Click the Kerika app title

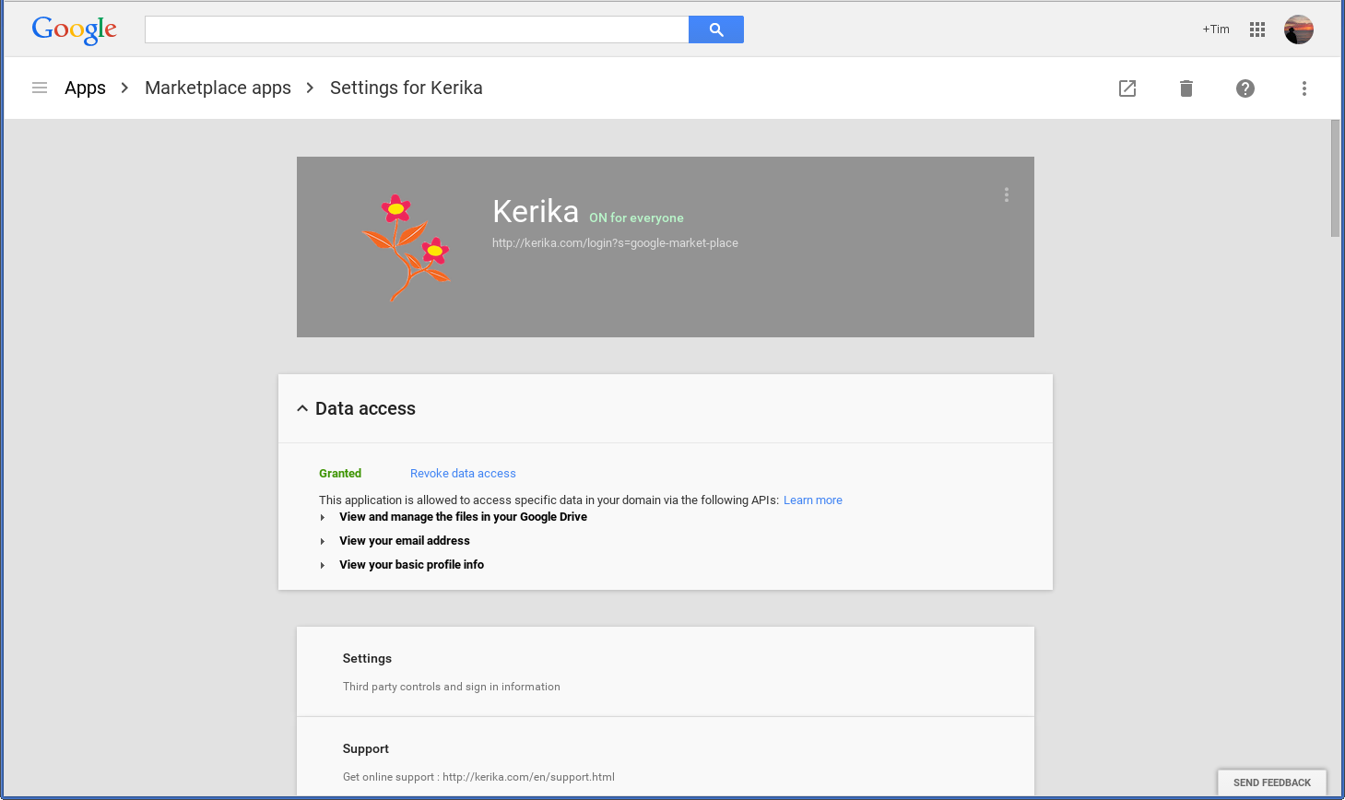click(x=536, y=211)
